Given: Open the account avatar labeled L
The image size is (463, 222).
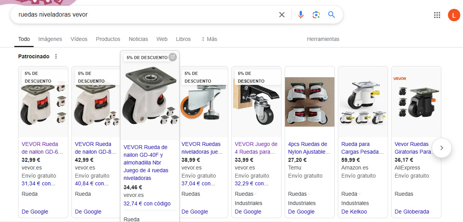Looking at the screenshot, I should click(x=454, y=15).
